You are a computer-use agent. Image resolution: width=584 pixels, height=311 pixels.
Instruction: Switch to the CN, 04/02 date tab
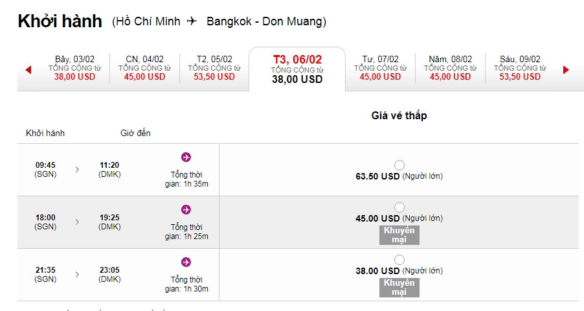coord(144,68)
